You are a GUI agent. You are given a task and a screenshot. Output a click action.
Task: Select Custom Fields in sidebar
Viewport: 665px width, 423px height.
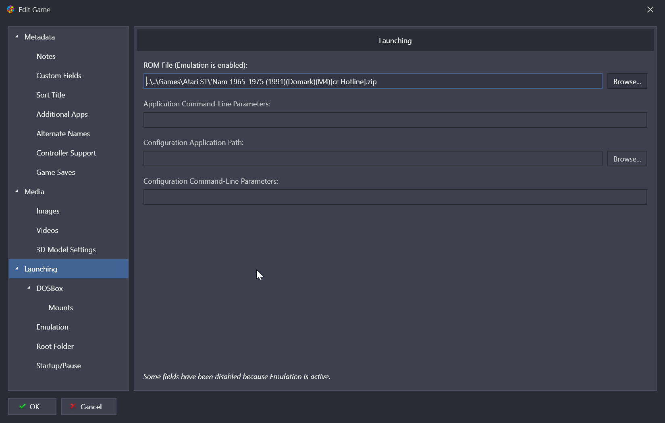click(59, 76)
